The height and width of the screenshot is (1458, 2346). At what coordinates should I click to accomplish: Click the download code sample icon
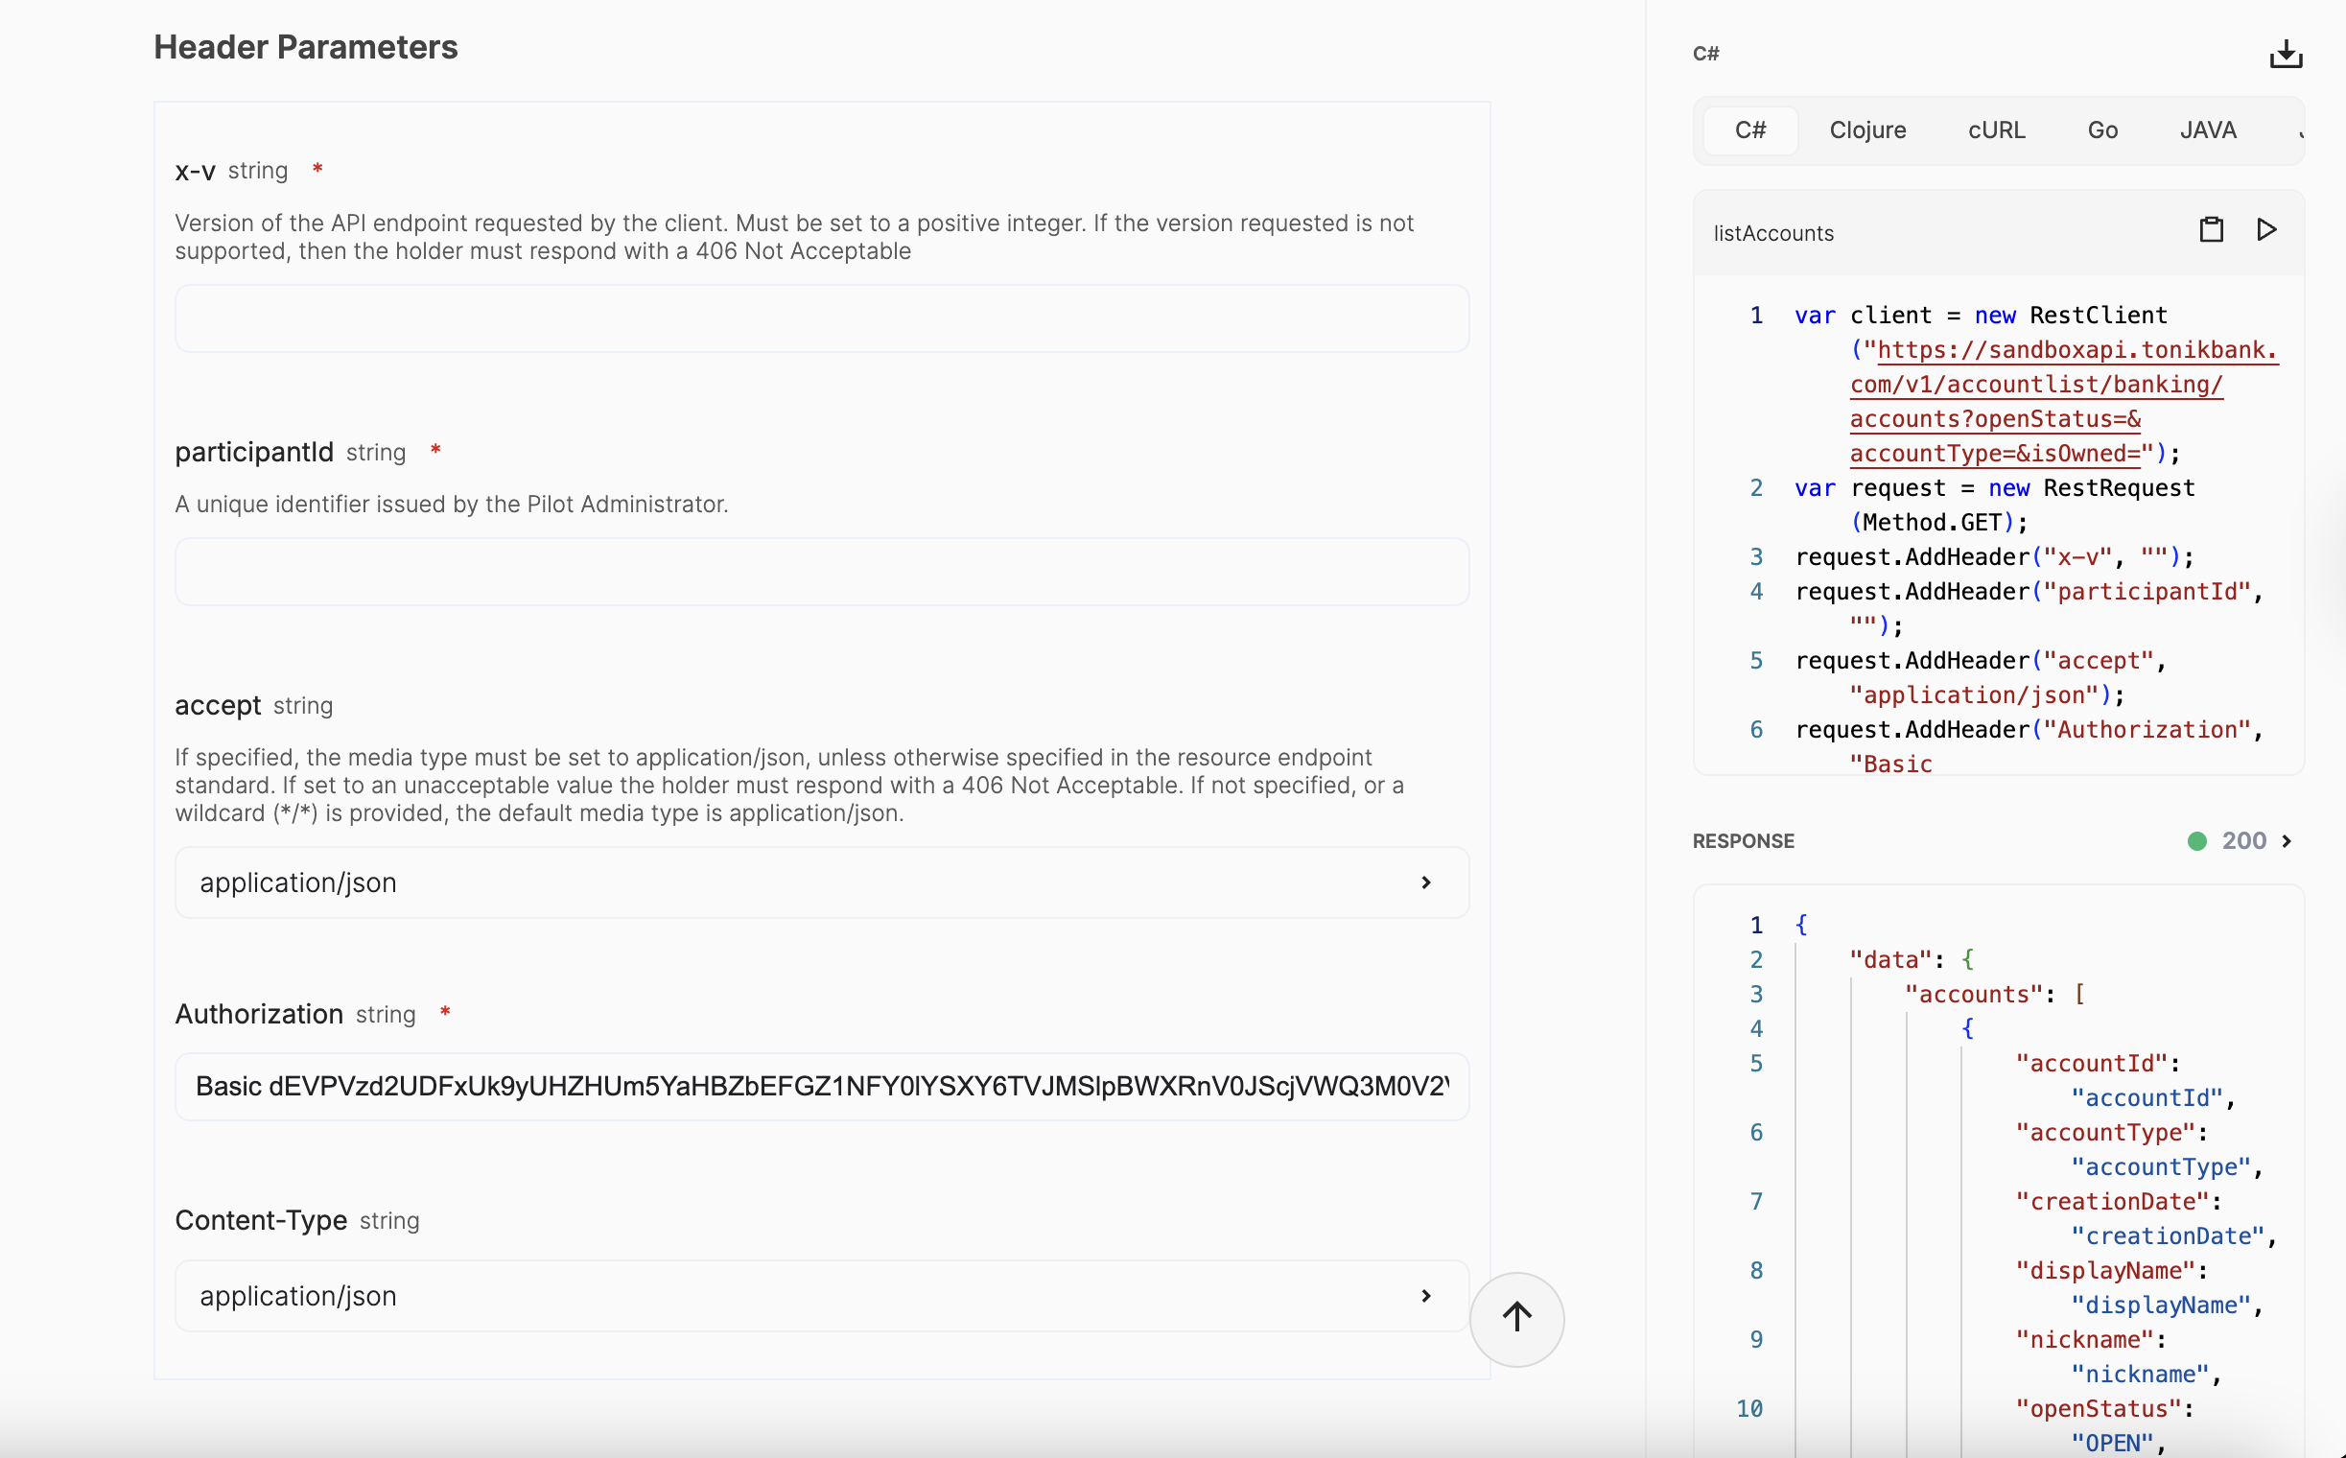click(x=2285, y=54)
